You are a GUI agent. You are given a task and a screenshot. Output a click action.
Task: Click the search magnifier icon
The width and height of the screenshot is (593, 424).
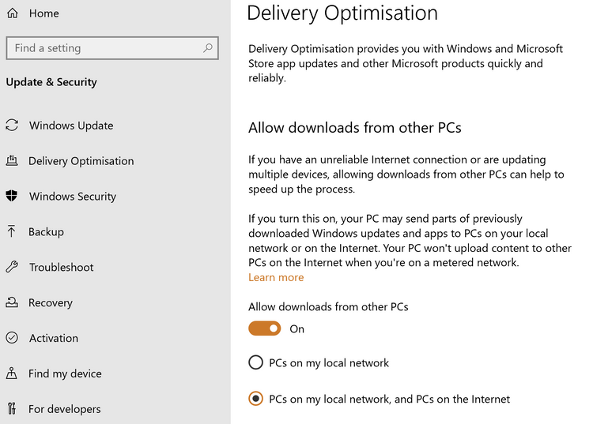(x=208, y=48)
